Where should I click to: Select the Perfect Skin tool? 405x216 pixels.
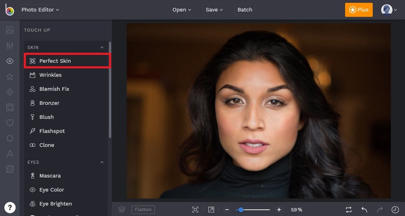[67, 61]
